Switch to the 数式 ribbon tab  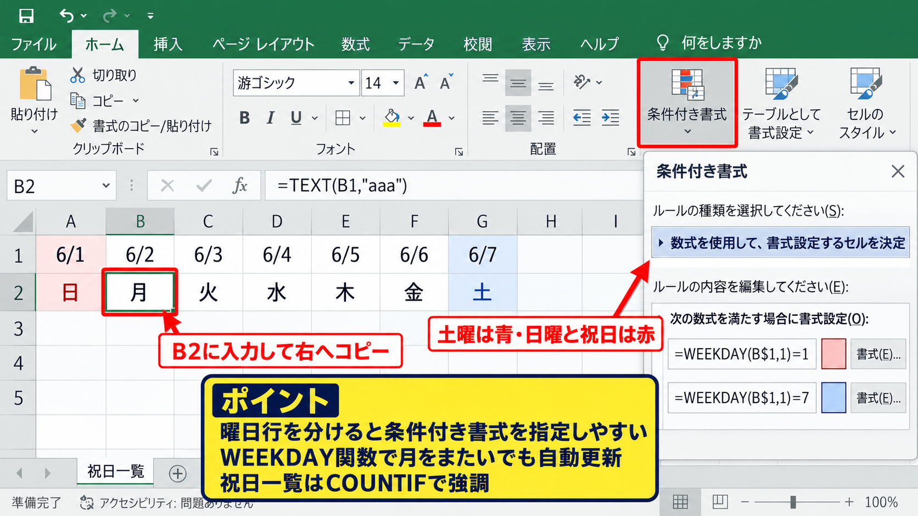coord(355,44)
